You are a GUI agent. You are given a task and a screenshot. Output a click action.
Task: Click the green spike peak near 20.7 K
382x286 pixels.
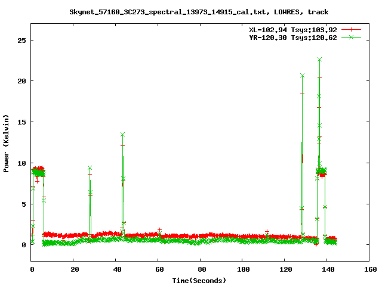(303, 76)
